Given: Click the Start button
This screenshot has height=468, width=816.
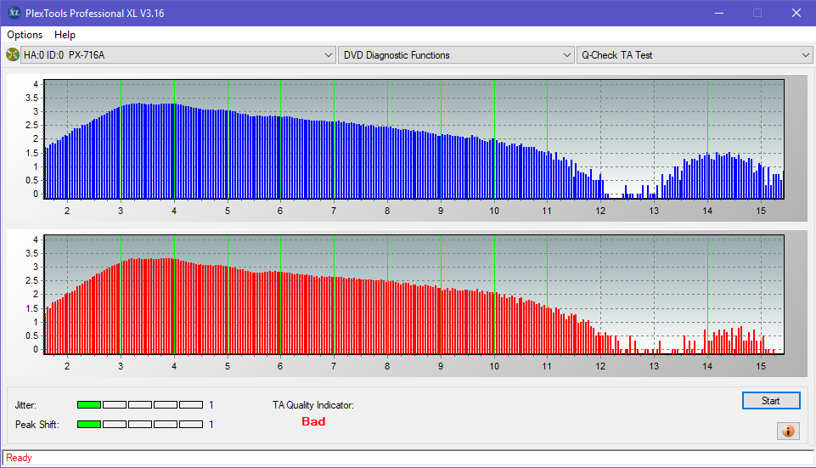Looking at the screenshot, I should click(x=771, y=400).
